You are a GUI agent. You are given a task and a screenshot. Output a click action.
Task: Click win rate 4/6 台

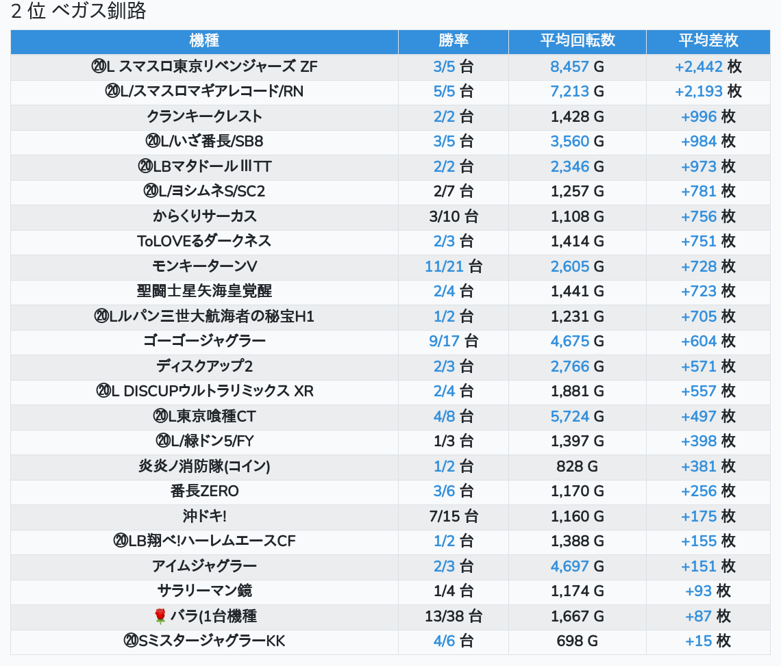[454, 641]
